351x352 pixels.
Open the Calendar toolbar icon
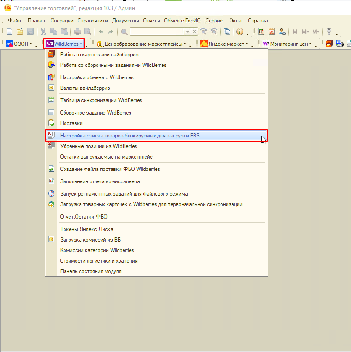[x=271, y=32]
